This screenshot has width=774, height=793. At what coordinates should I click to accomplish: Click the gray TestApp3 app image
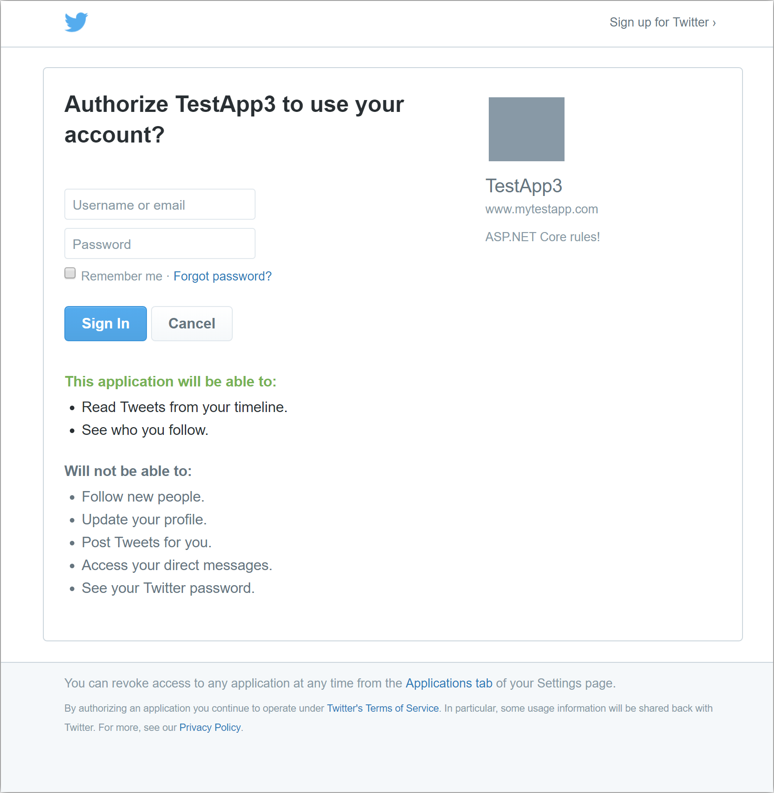pyautogui.click(x=527, y=129)
